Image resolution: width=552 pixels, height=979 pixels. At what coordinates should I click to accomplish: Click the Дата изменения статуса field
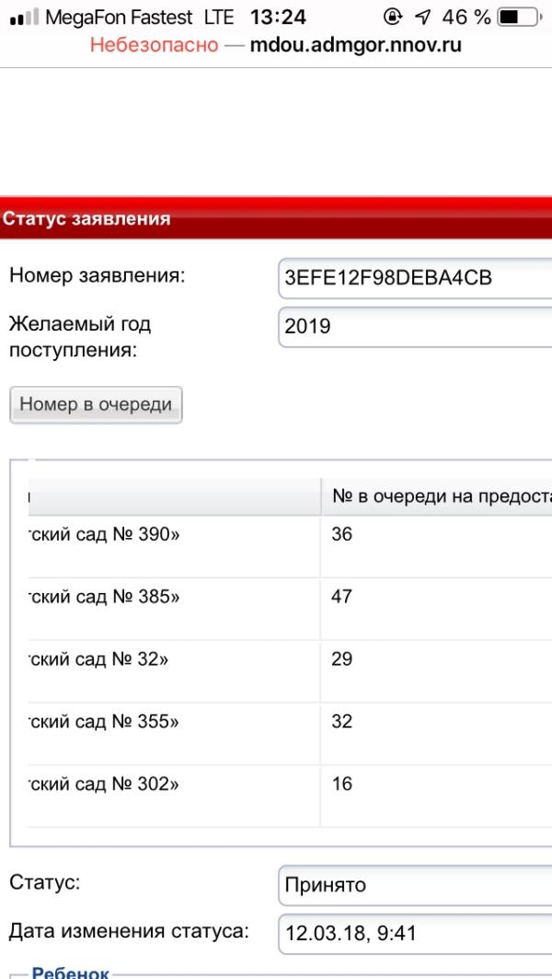click(x=414, y=933)
